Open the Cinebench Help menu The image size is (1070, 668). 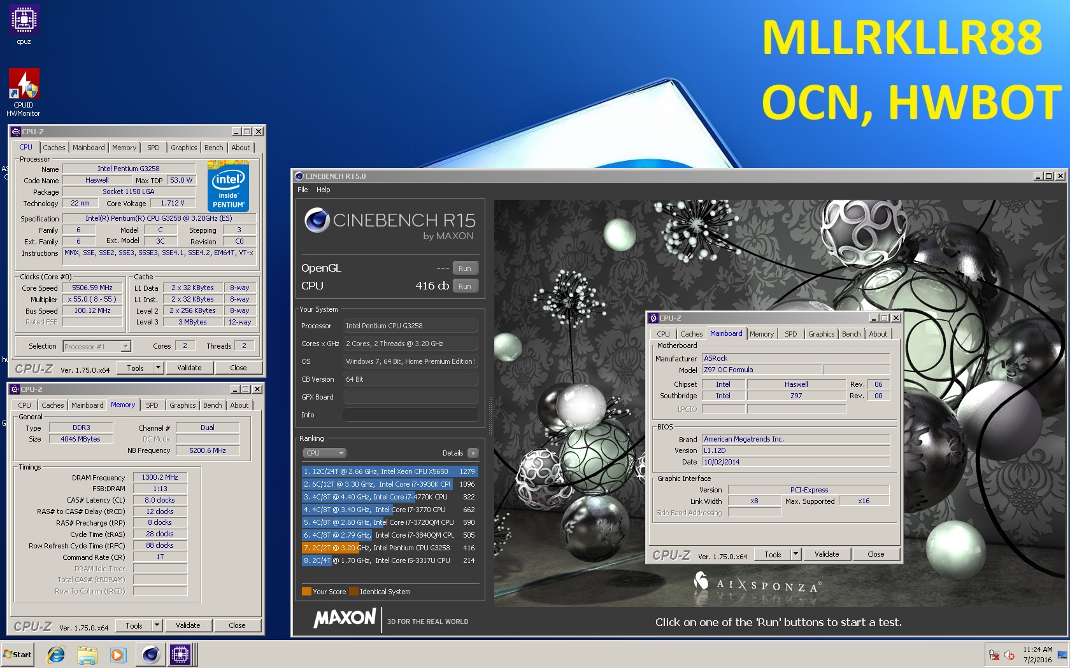(324, 190)
